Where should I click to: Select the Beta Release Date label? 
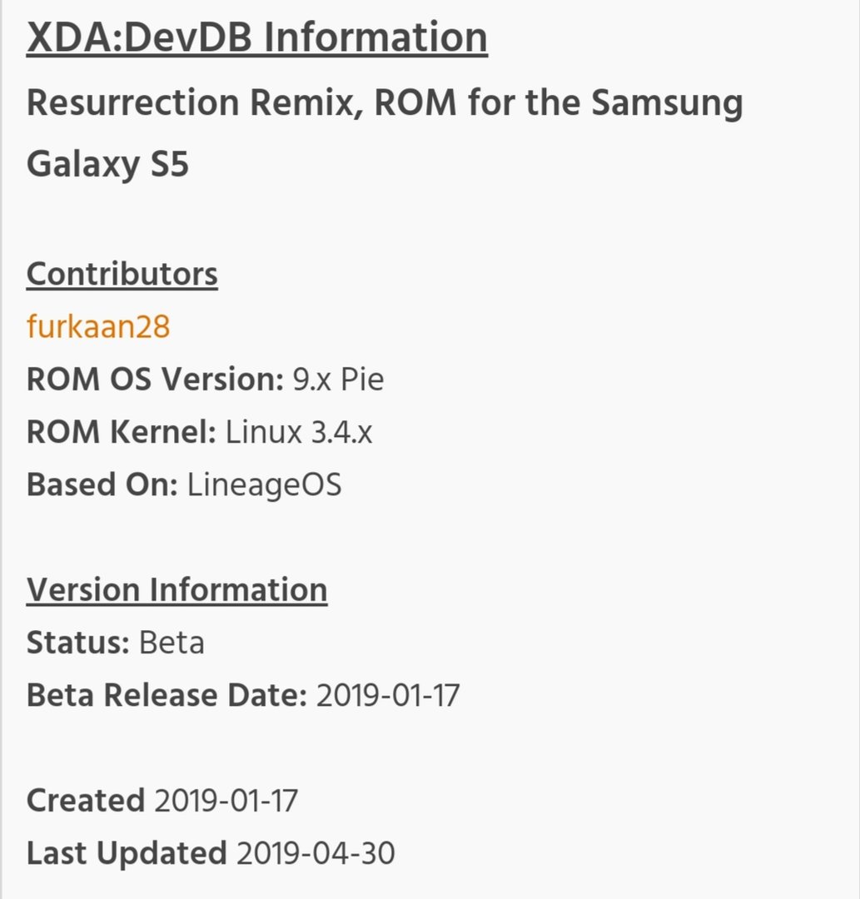pos(167,695)
